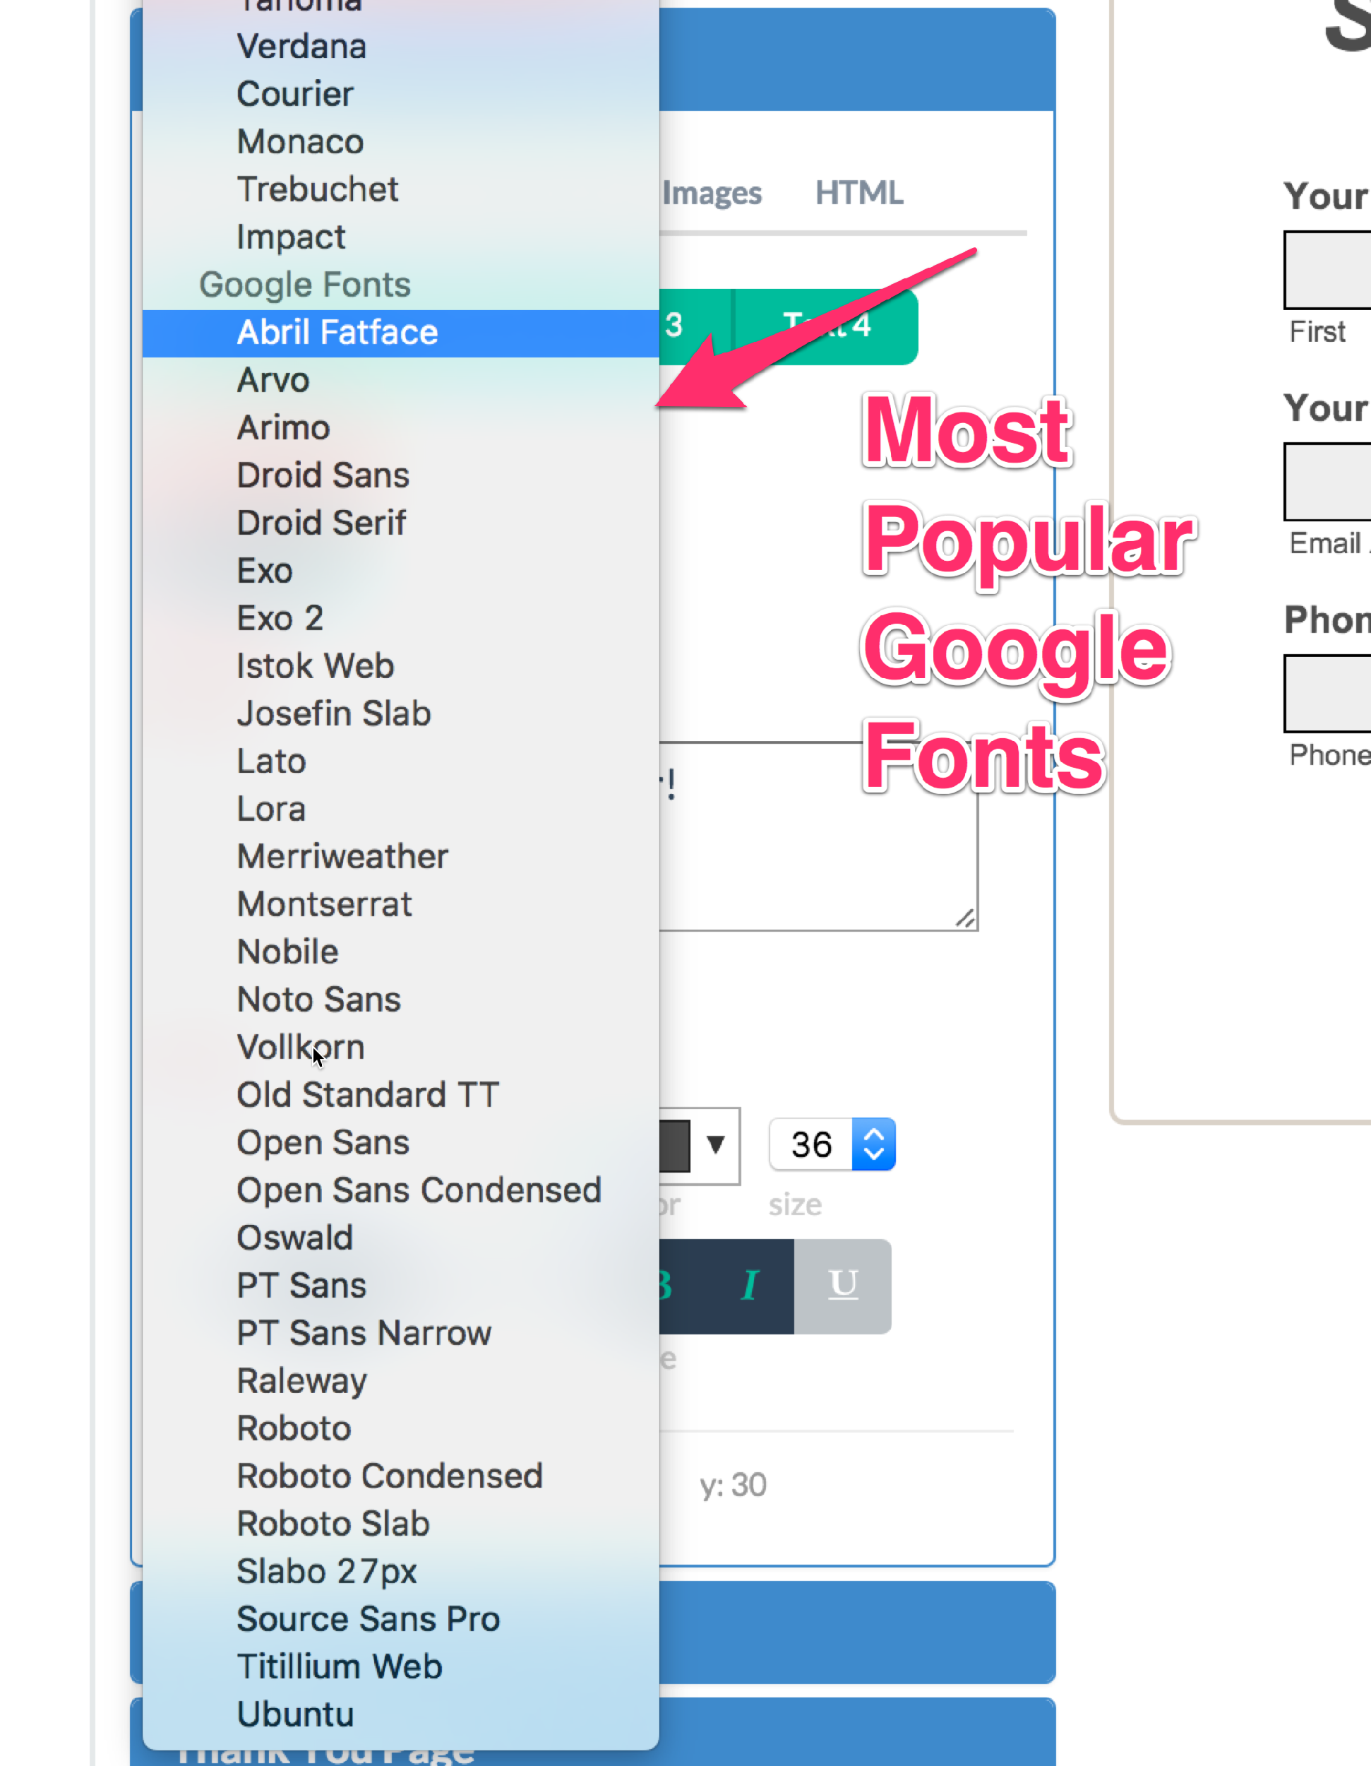Click the Phone number input field
The width and height of the screenshot is (1371, 1766).
(1329, 694)
